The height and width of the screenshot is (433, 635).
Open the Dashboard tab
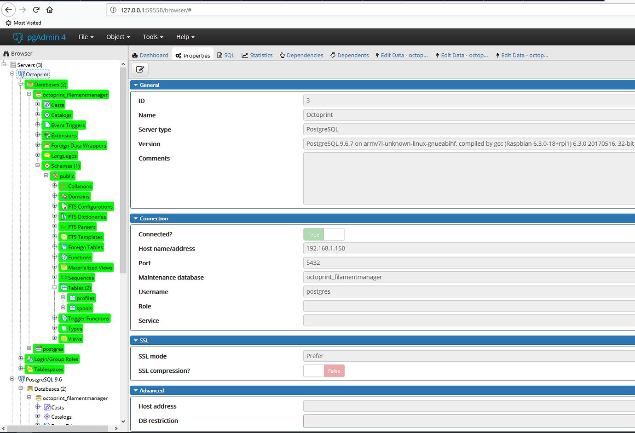tap(150, 56)
